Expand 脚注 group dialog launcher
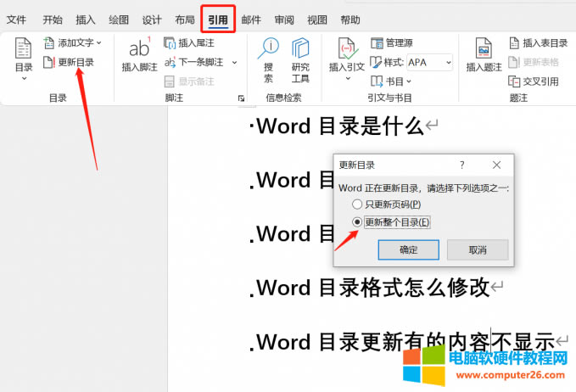Screen dimensions: 576x392 (x=242, y=98)
